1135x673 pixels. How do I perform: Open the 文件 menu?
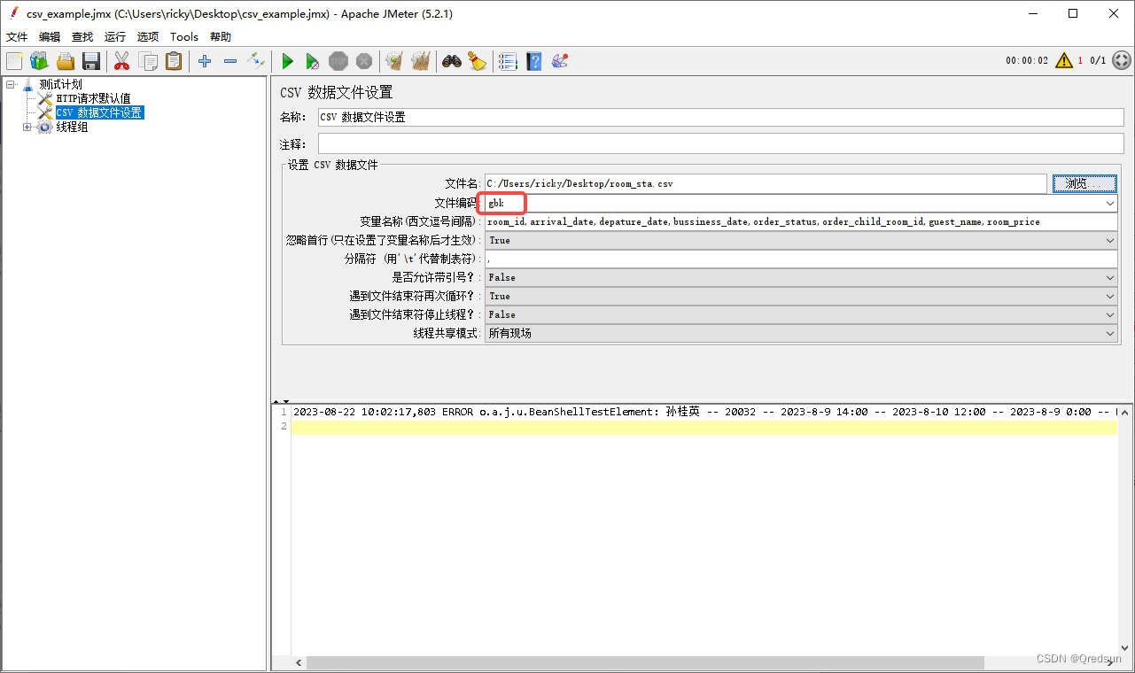coord(17,36)
